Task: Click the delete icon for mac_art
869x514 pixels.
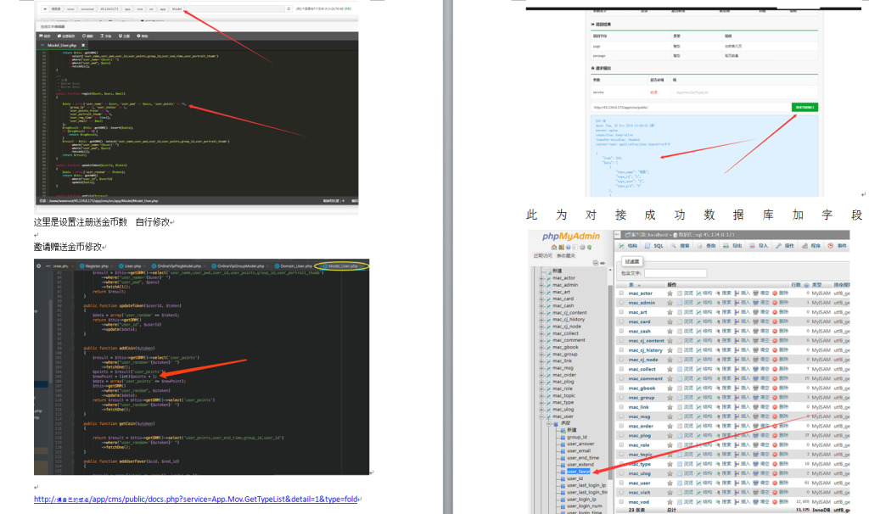Action: point(776,312)
